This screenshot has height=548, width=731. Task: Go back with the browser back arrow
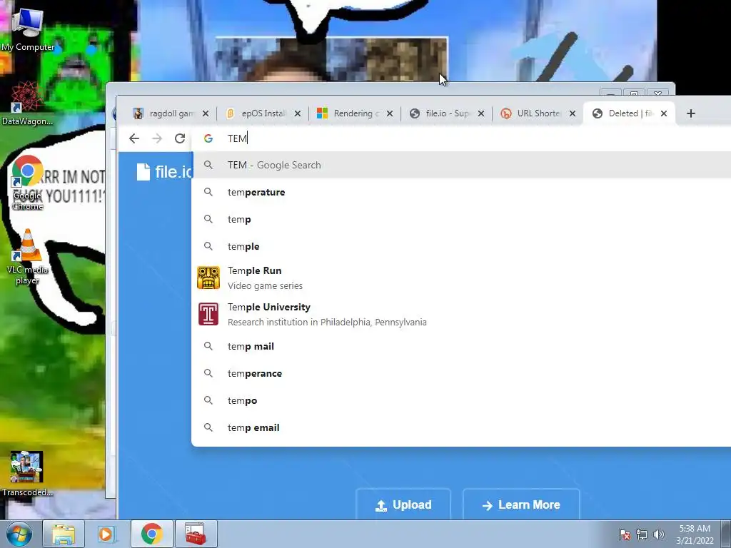(x=134, y=138)
